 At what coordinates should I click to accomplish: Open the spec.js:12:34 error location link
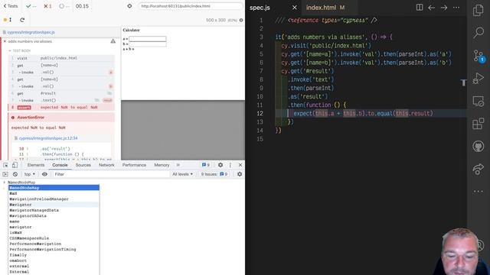click(x=48, y=138)
